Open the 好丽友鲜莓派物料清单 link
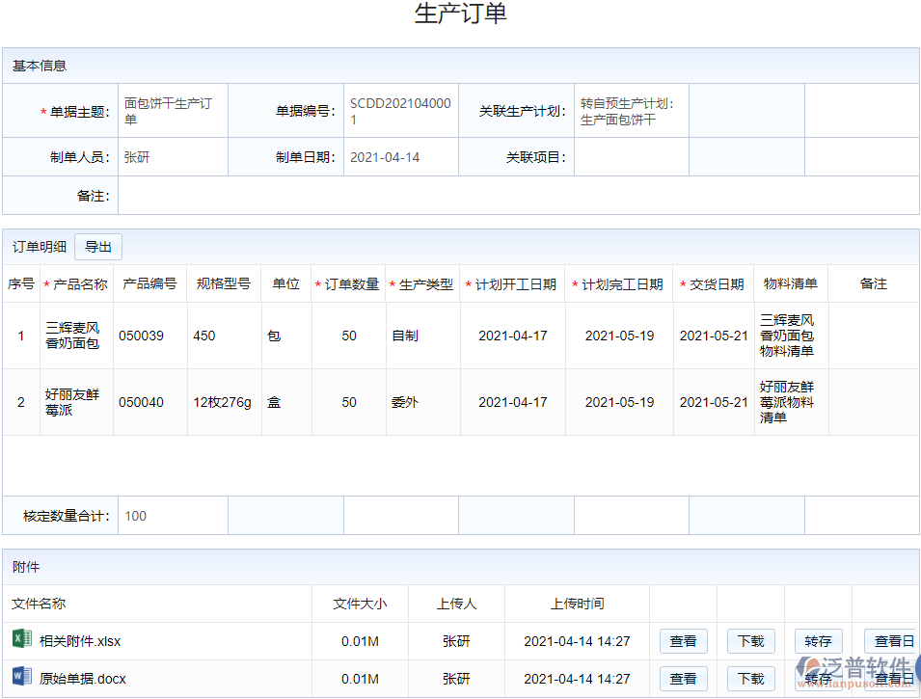Viewport: 921px width, 699px height. coord(790,402)
